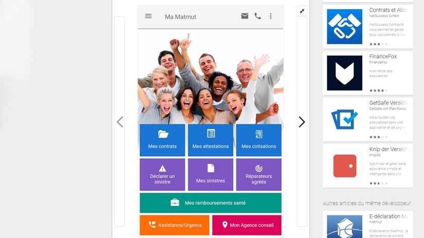The height and width of the screenshot is (238, 424).
Task: Open the Réparateurs agréés tile
Action: 259,175
